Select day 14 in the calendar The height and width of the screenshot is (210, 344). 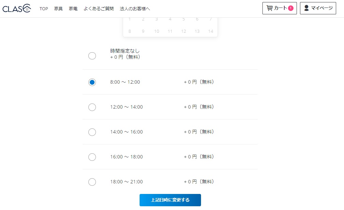[211, 31]
